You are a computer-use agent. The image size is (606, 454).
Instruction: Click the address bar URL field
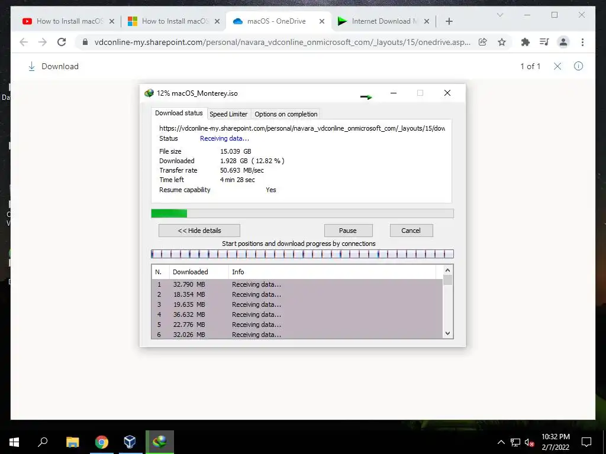(x=282, y=42)
